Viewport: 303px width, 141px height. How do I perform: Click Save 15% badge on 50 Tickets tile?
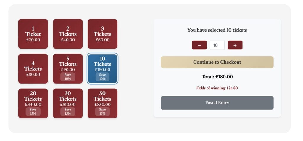[x=102, y=111]
